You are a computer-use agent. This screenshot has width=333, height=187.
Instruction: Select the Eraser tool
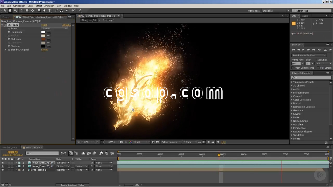click(x=66, y=11)
